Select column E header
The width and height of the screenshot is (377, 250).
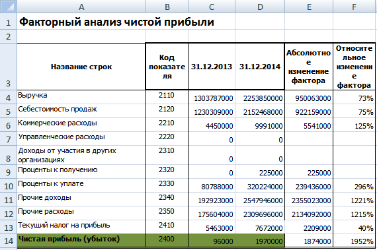pos(309,7)
